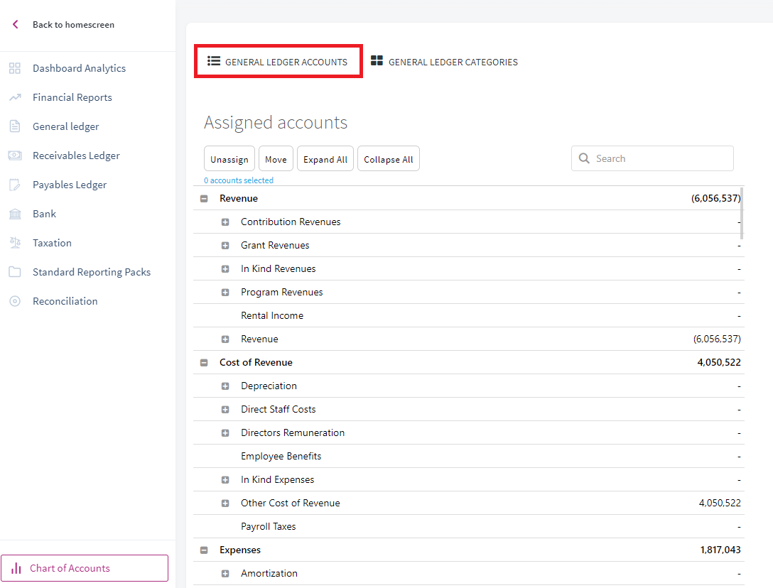Collapse the Expenses group
The width and height of the screenshot is (773, 588).
[204, 550]
